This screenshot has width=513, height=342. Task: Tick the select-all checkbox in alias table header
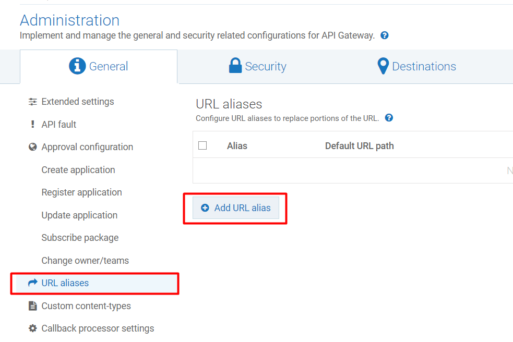(202, 145)
